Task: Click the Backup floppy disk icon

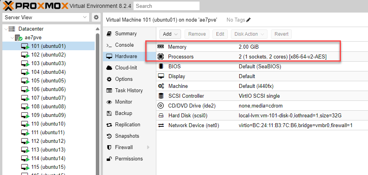Action: click(x=109, y=113)
